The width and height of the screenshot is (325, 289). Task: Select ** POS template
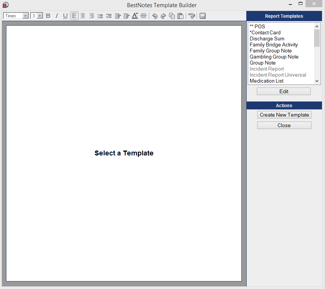(x=257, y=26)
